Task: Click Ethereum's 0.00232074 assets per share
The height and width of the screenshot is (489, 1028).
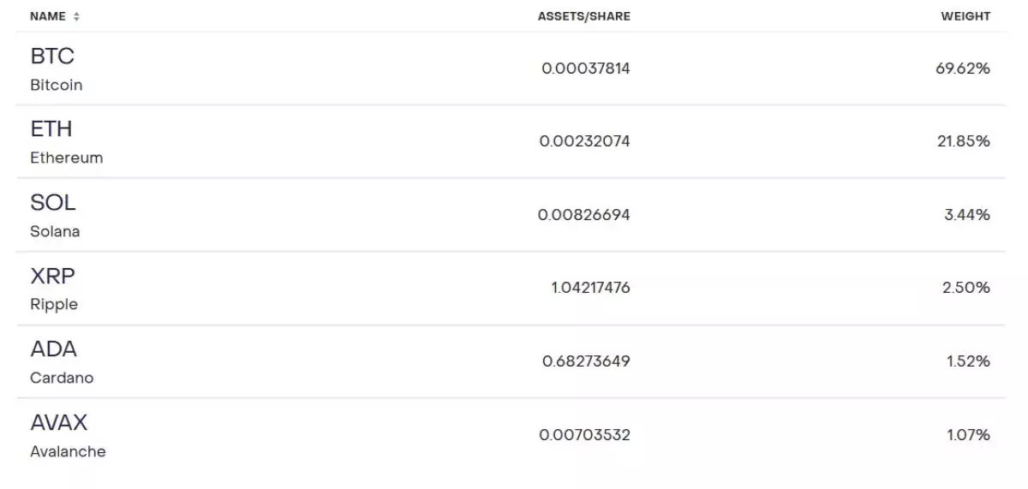Action: point(584,141)
